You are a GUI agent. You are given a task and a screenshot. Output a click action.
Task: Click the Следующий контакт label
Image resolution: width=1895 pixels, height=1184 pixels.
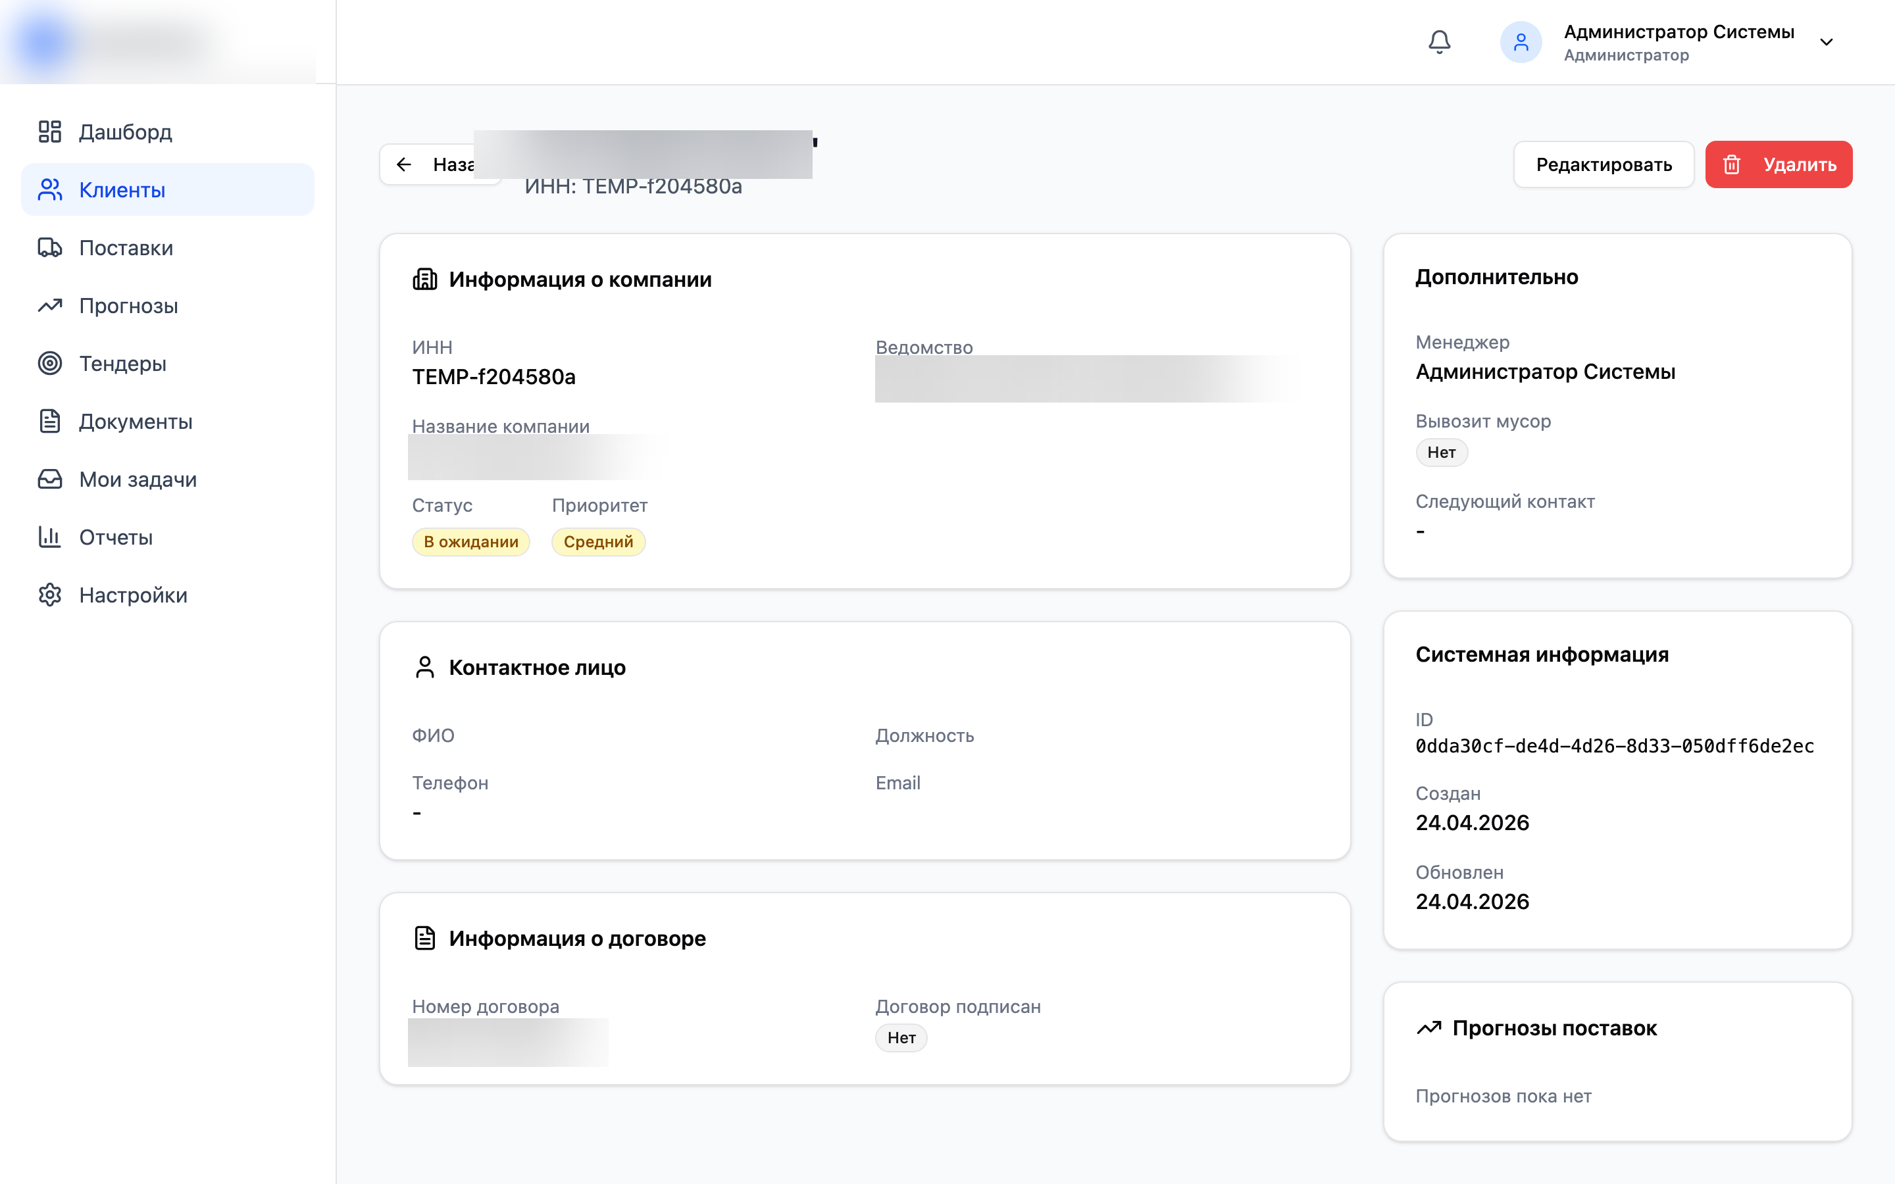(1505, 501)
